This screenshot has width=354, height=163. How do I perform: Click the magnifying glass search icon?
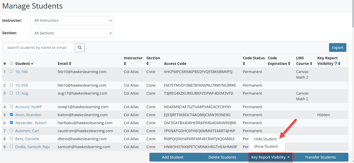tap(80, 47)
